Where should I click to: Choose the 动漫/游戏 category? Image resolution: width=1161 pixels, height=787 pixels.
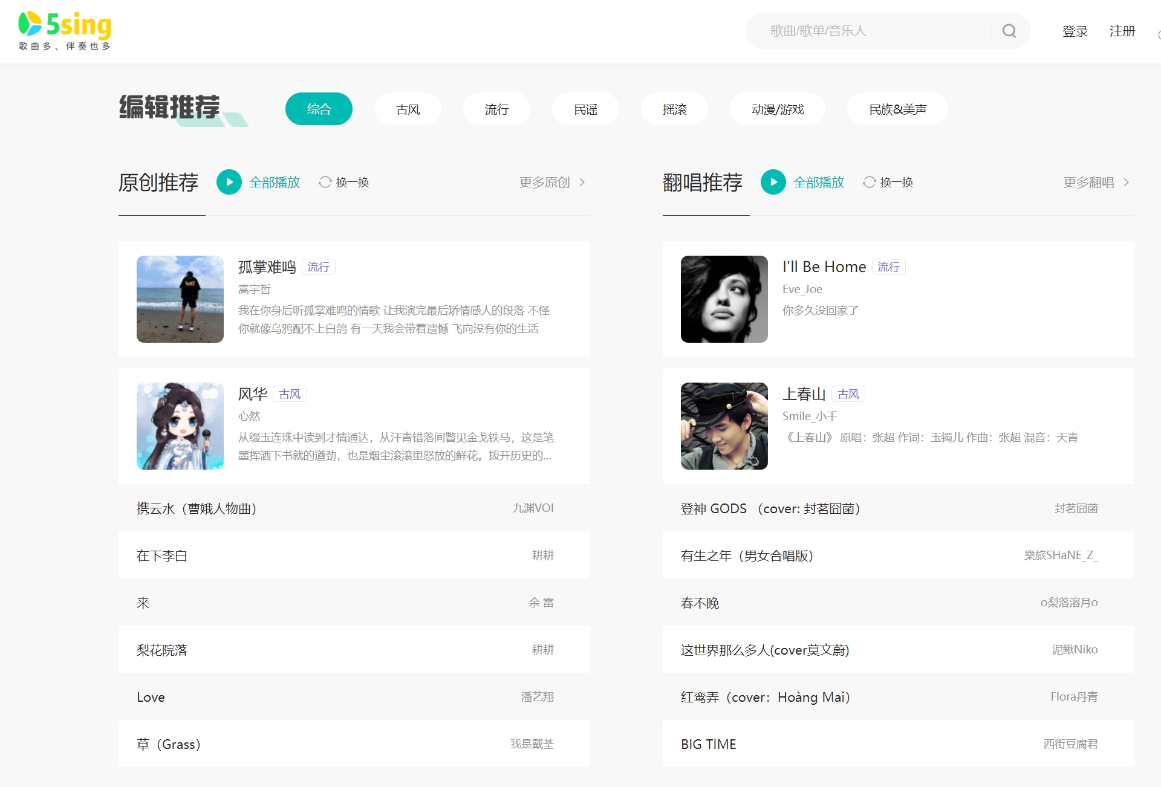[777, 109]
